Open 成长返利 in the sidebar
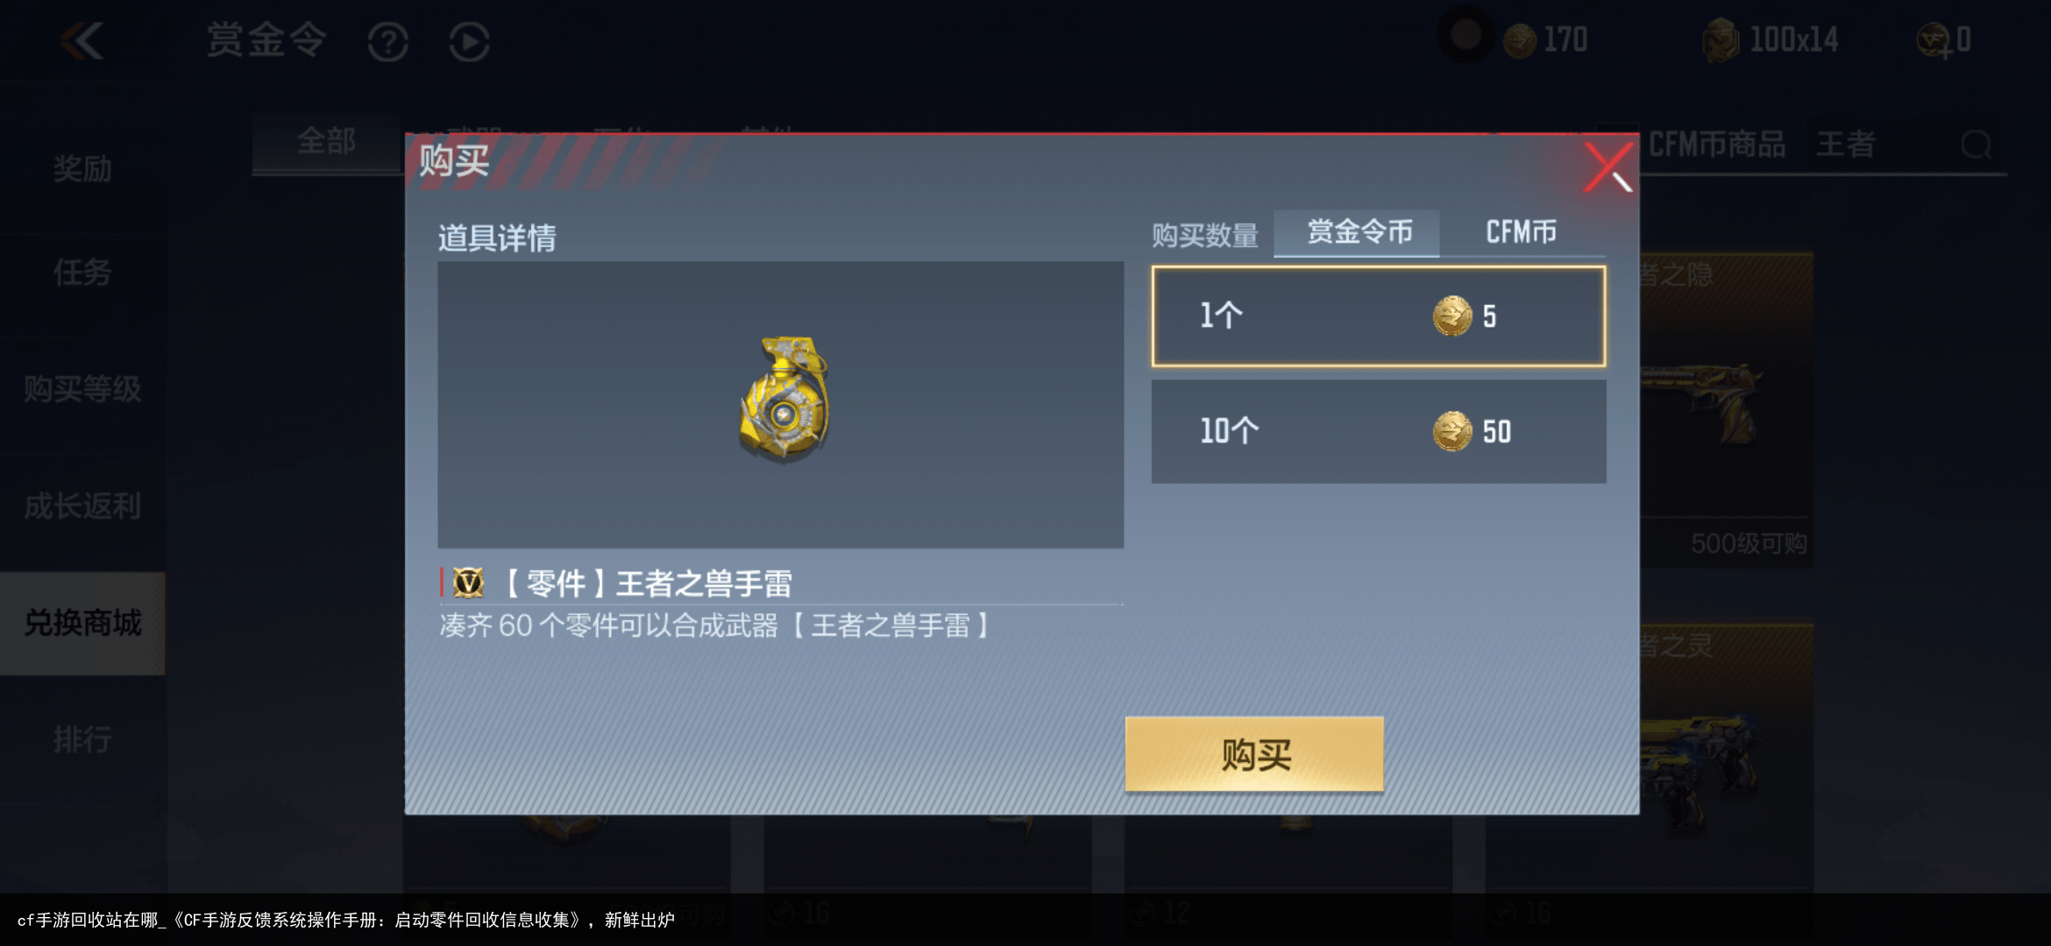This screenshot has height=946, width=2051. (x=82, y=505)
